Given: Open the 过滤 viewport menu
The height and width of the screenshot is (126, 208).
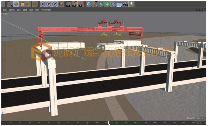Looking at the screenshot, I should 31,10.
